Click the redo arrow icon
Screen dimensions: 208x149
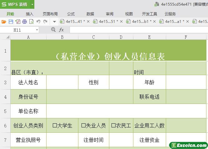pyautogui.click(x=45, y=22)
